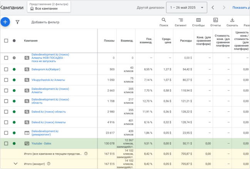
Task: Open the filter funnel icon
Action: 17,22
